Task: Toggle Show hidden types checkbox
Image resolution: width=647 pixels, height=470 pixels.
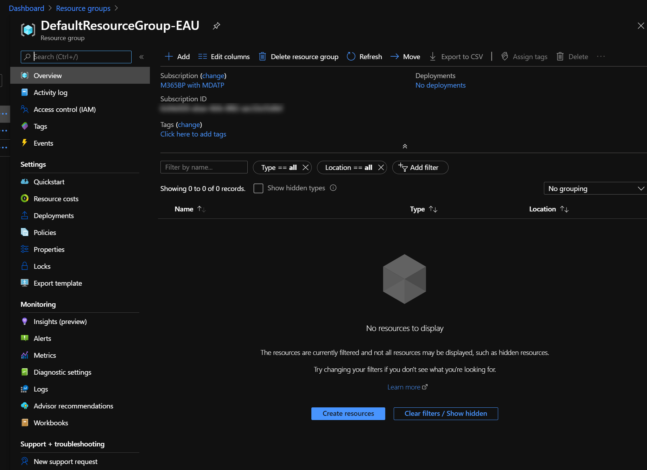Action: (258, 188)
